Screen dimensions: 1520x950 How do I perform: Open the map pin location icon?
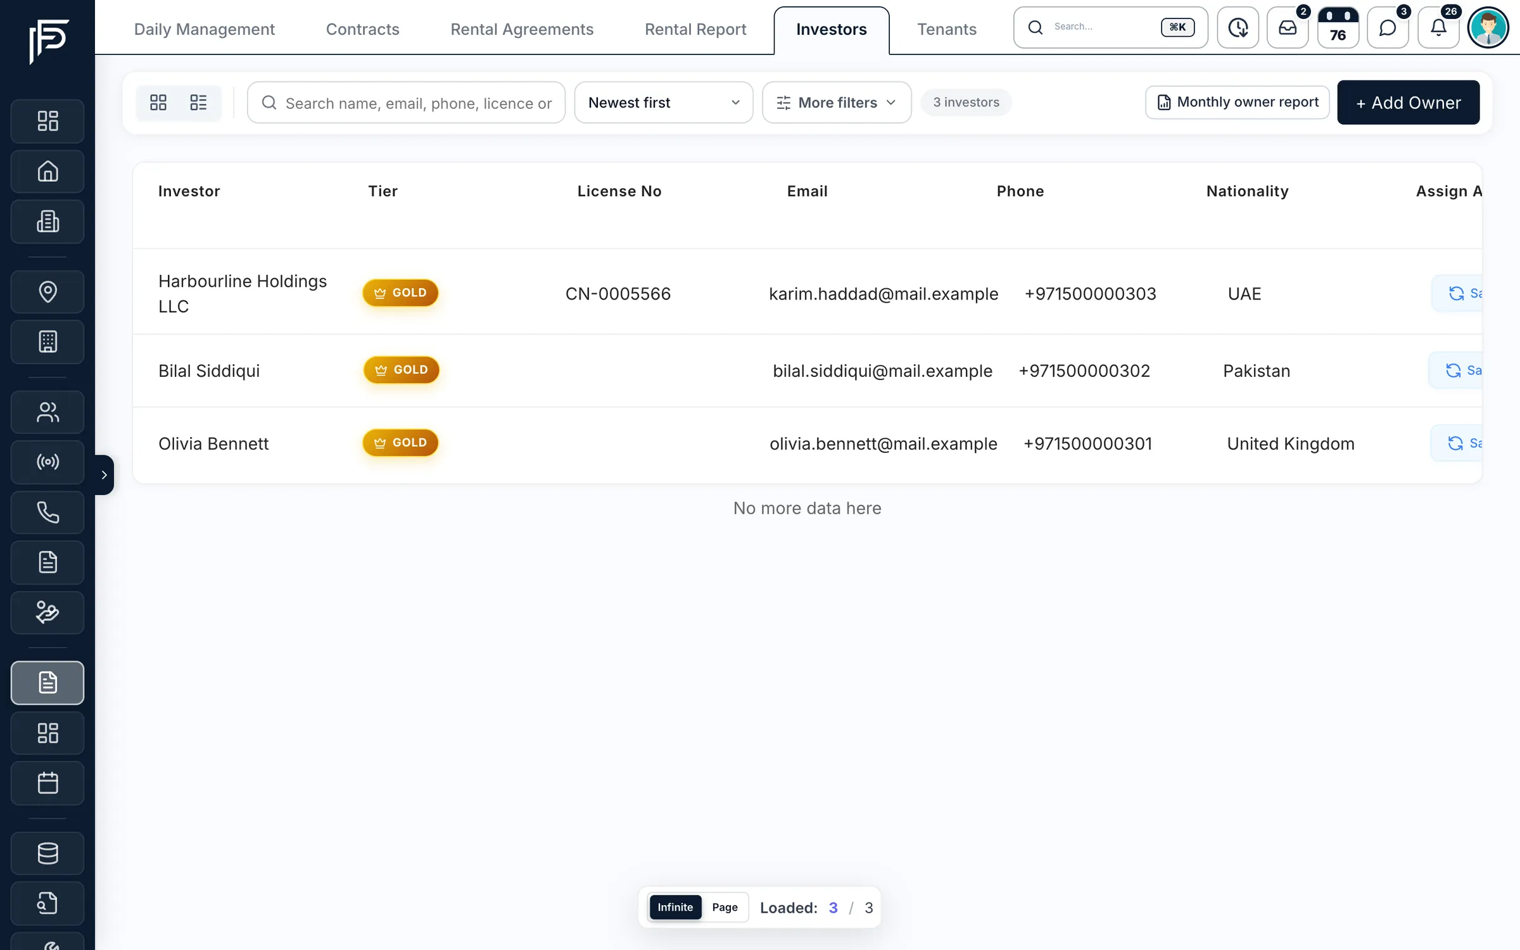coord(47,291)
